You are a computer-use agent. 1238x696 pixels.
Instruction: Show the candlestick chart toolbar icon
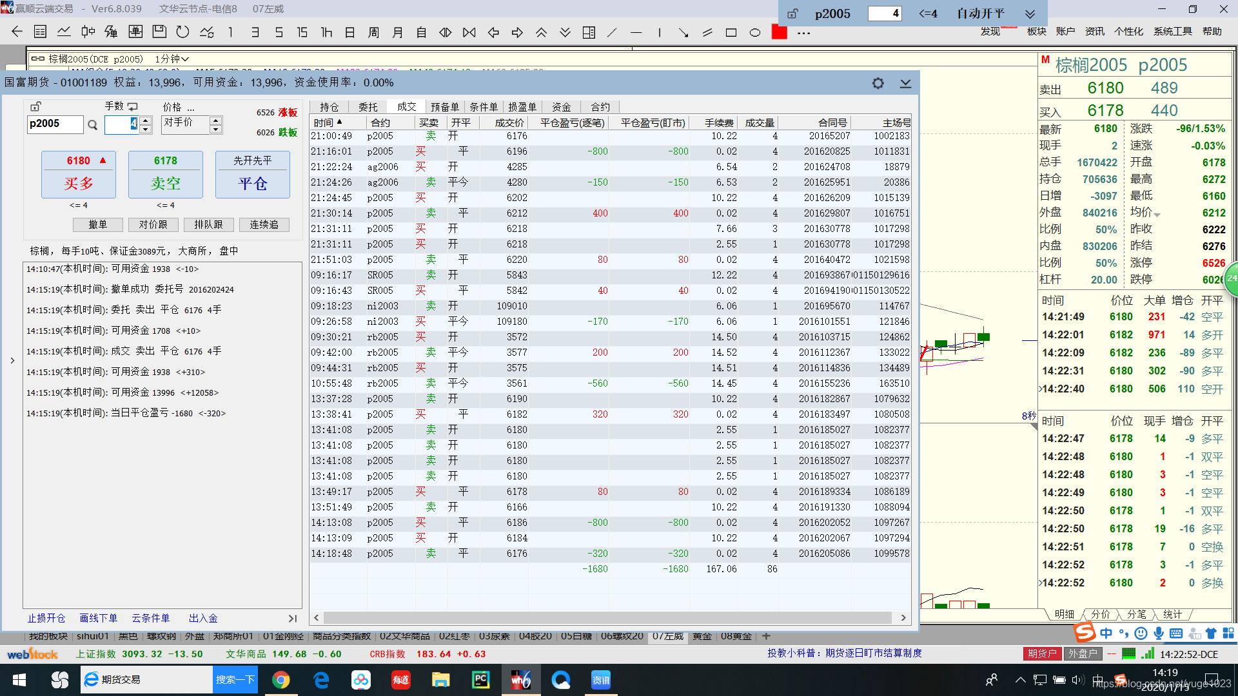pos(88,32)
